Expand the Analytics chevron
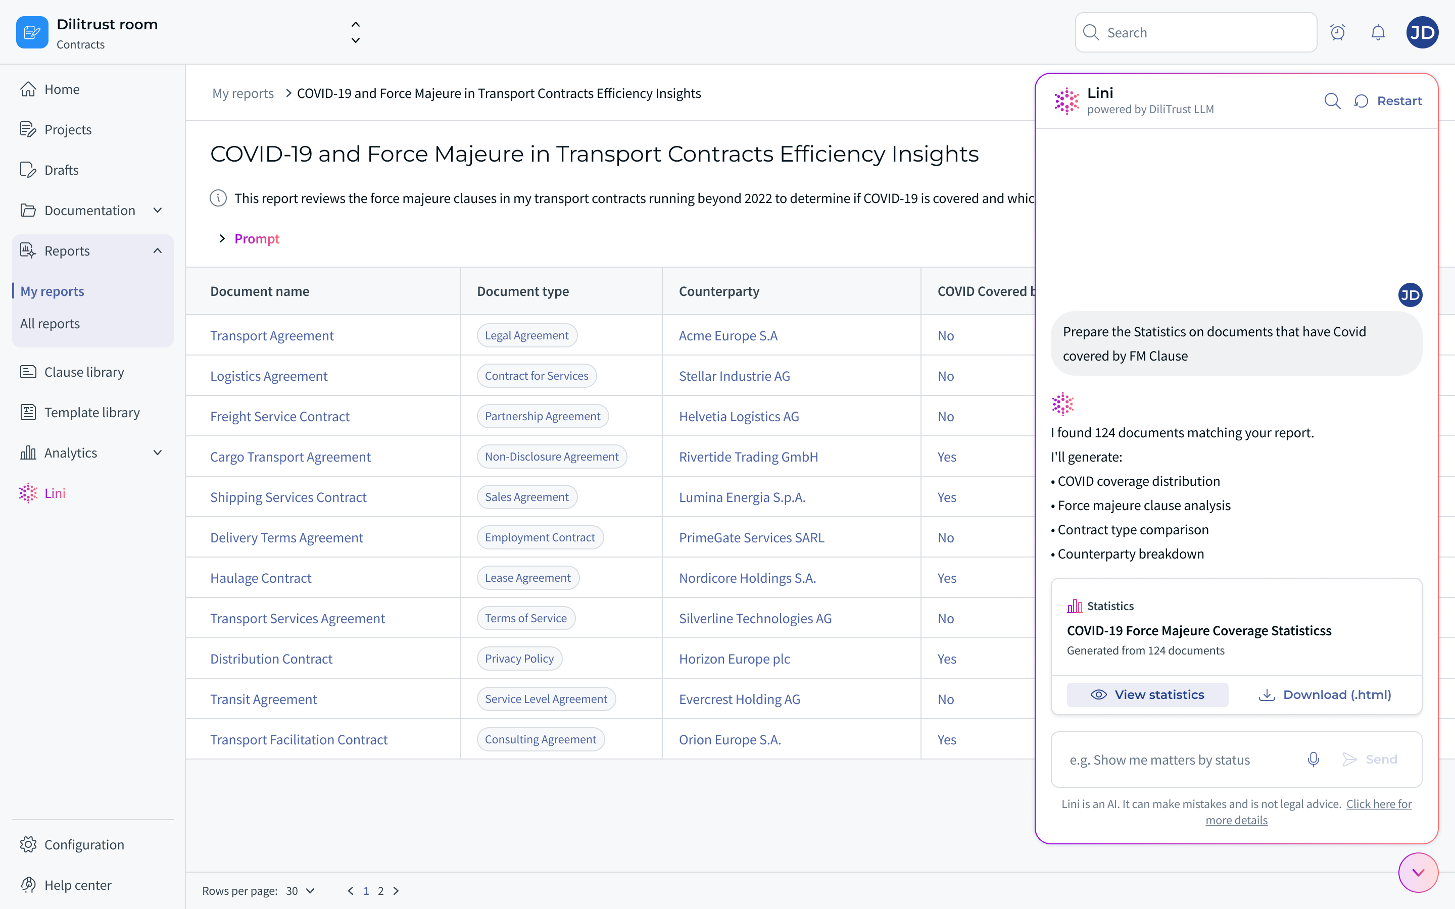The height and width of the screenshot is (909, 1455). tap(158, 452)
